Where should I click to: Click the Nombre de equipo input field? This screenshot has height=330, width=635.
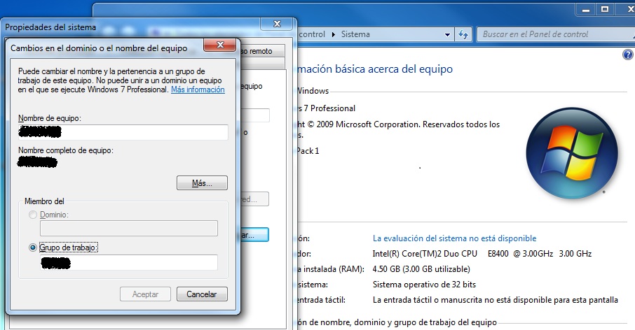pos(123,132)
